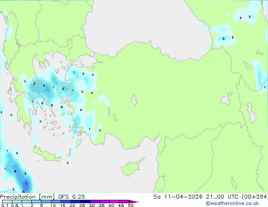This screenshot has height=207, width=268.
Task: Select the 45–50 mm legend swatch
Action: click(124, 202)
